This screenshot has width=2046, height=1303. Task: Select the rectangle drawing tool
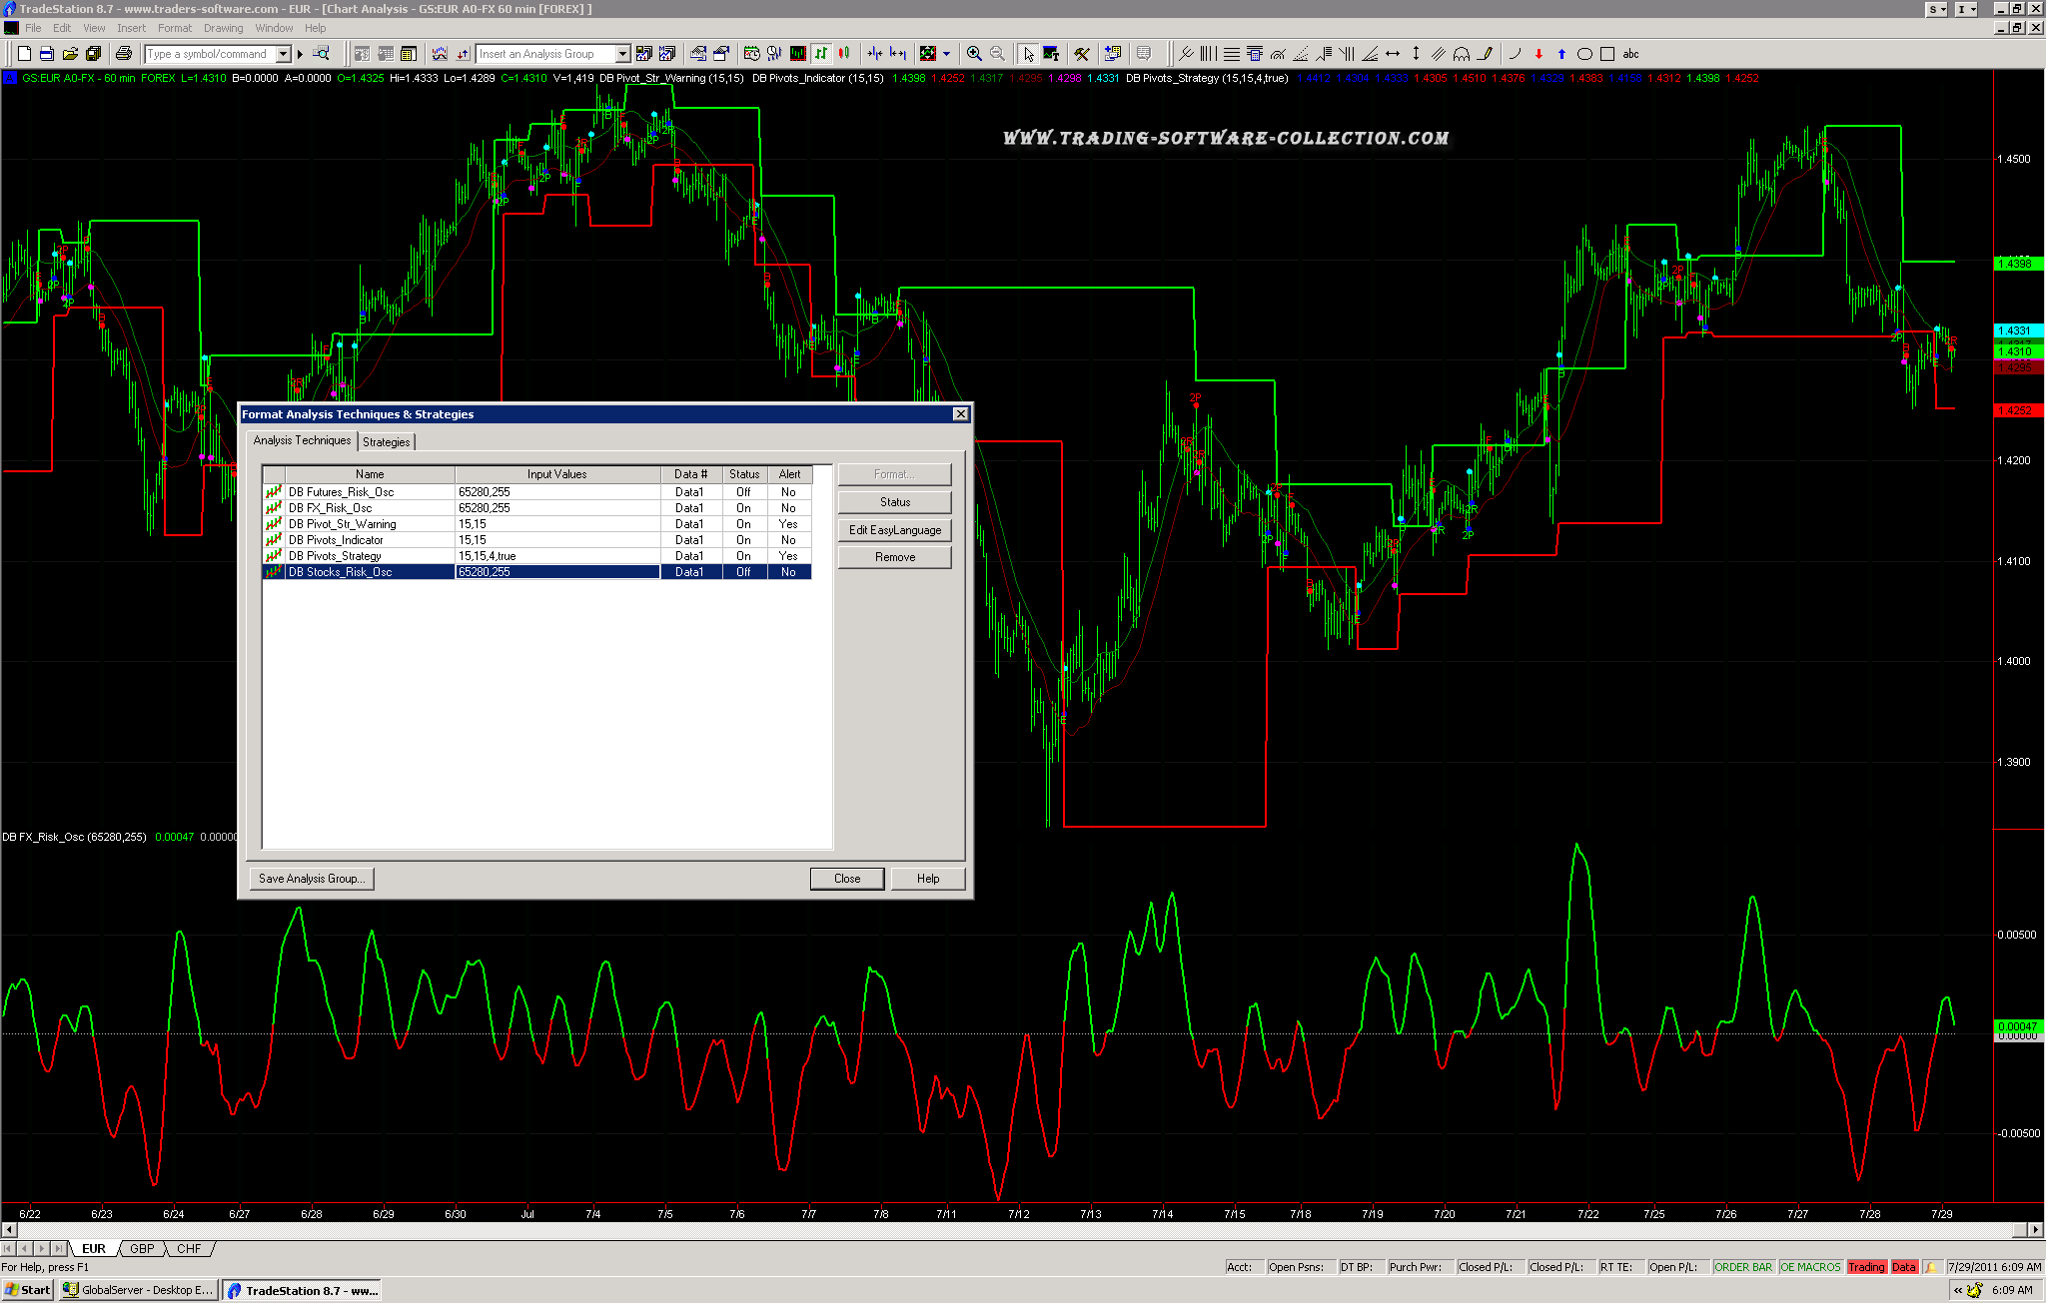[1607, 54]
